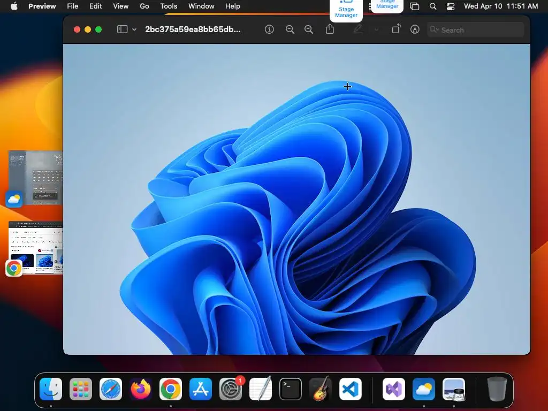Open the Help menu

coord(232,6)
